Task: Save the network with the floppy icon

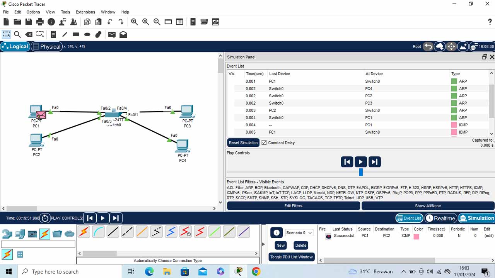Action: pyautogui.click(x=29, y=22)
